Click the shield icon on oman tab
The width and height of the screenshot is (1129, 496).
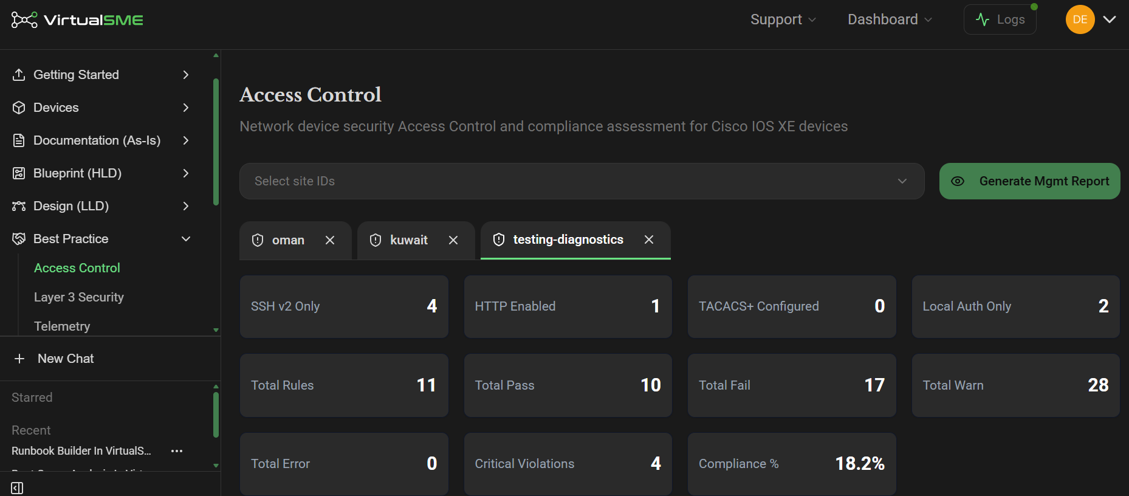(258, 240)
